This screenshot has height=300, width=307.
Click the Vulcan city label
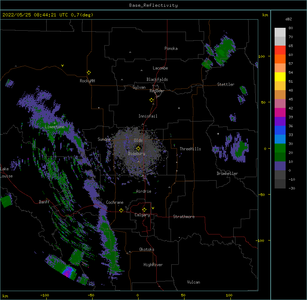pos(193,282)
